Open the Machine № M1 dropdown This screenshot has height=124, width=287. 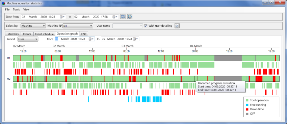[x=78, y=26]
